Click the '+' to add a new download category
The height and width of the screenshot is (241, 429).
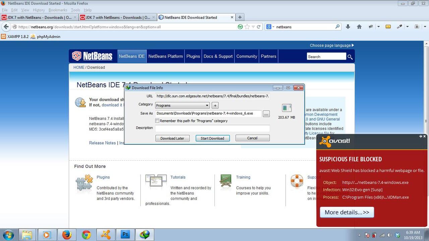[x=215, y=105]
